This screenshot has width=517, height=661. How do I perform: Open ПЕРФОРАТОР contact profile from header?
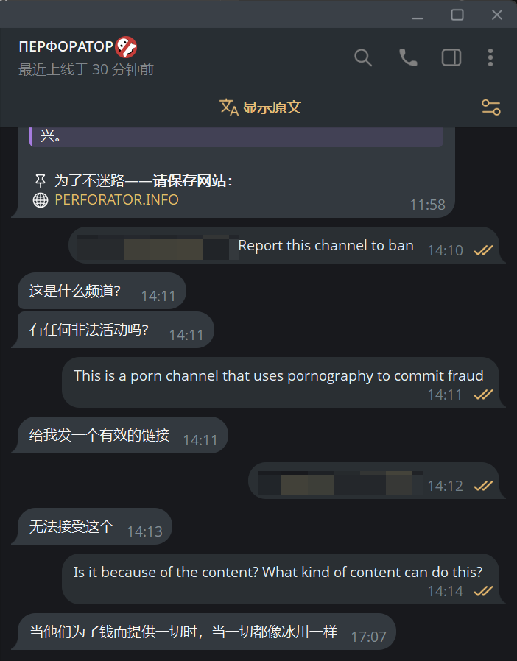point(66,46)
